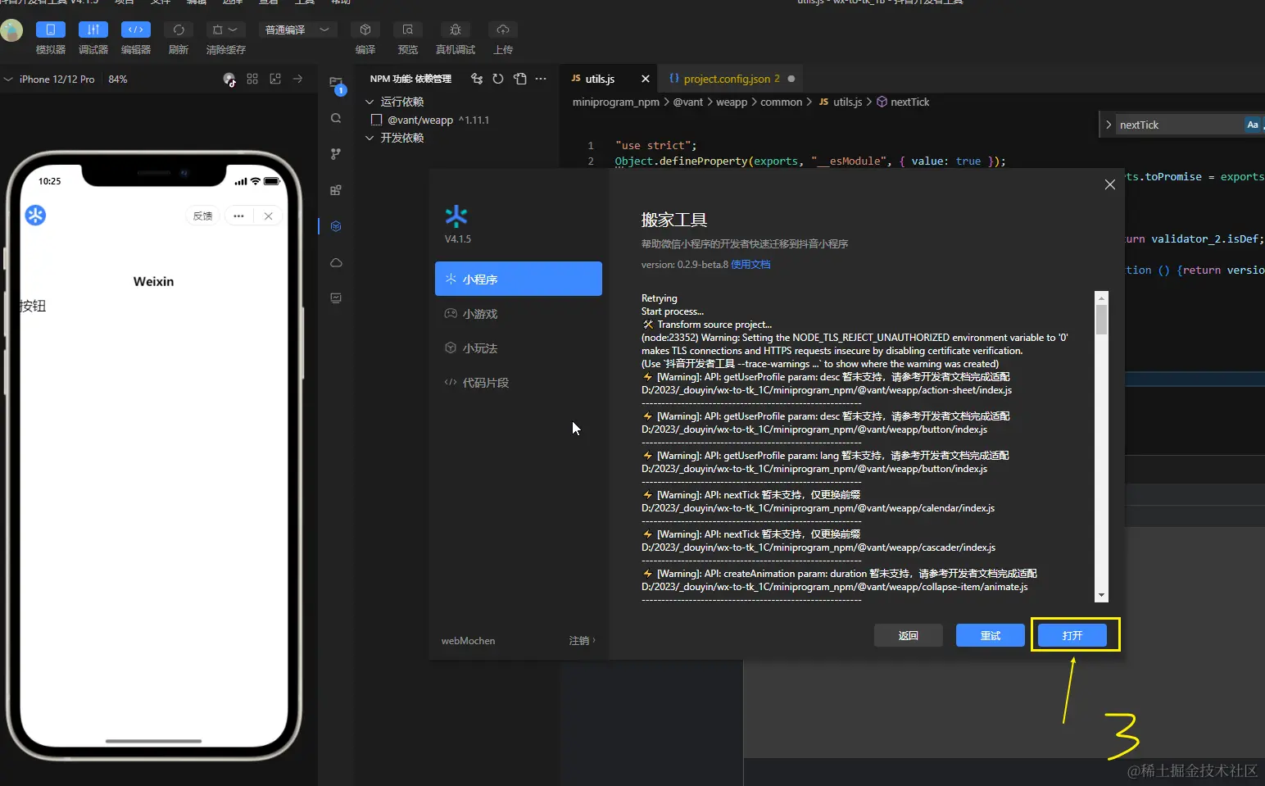Toggle the editor (编辑器) panel button

click(136, 30)
